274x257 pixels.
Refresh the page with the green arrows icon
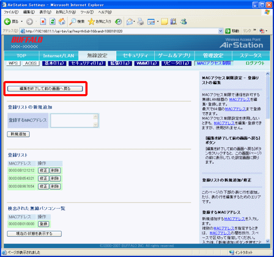pyautogui.click(x=52, y=22)
